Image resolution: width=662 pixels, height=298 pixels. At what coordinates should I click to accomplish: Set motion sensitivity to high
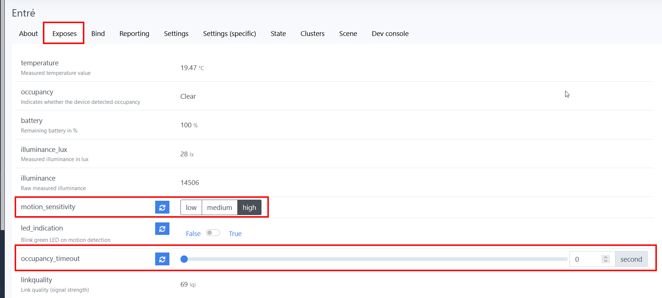[249, 207]
